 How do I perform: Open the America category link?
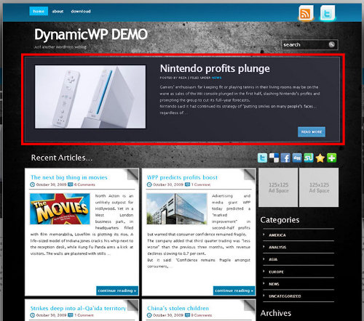coord(277,235)
